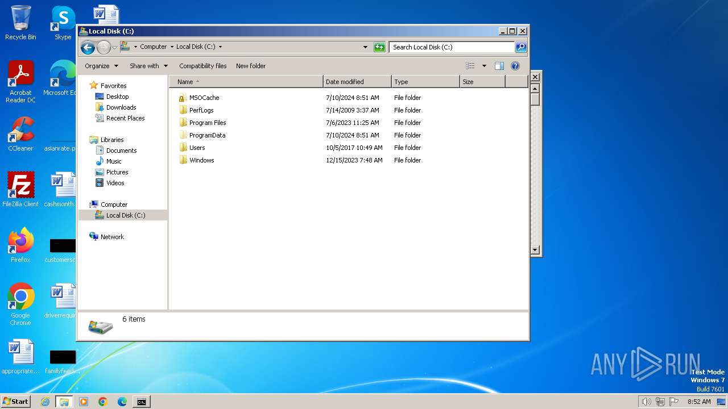Click Computer in navigation pane
Viewport: 728px width, 409px height.
[114, 204]
